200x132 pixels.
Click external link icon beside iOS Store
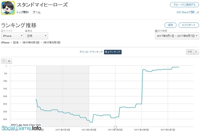pos(198,12)
